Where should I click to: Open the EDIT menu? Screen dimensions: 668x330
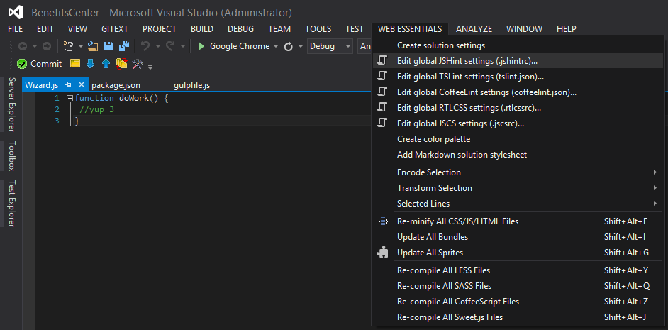pyautogui.click(x=45, y=29)
